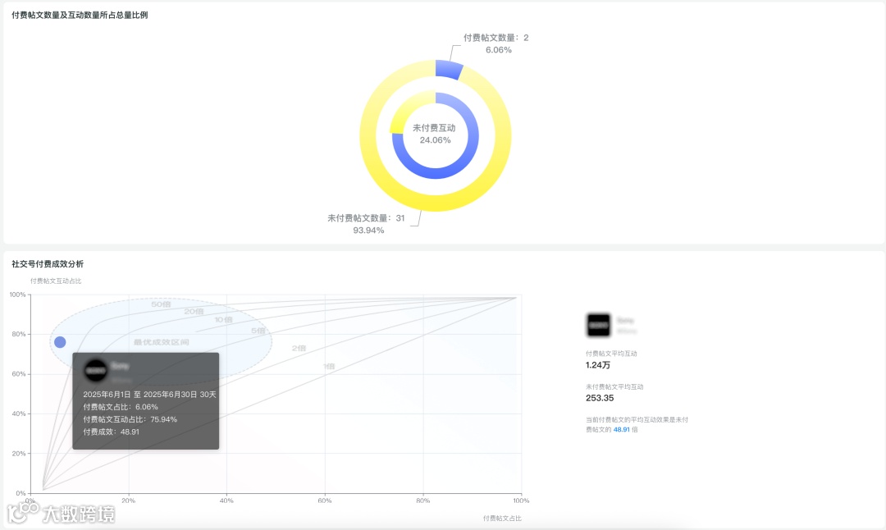The width and height of the screenshot is (886, 530).
Task: Click the 93.94% percentage label
Action: click(368, 231)
